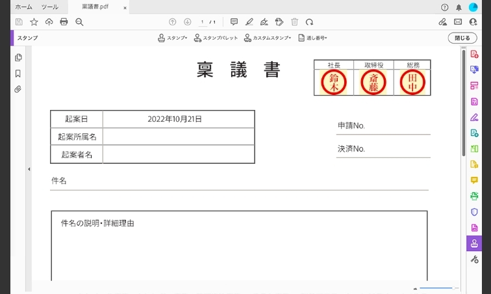Switch to the ホーム tab
The height and width of the screenshot is (294, 491).
tap(24, 7)
